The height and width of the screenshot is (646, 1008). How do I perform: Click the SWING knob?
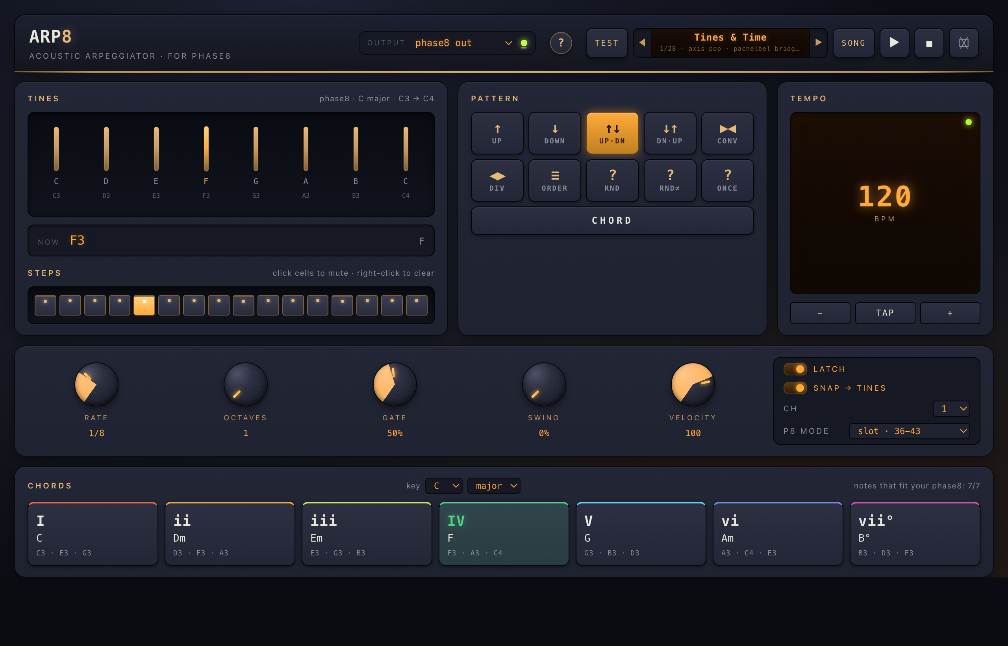pos(544,384)
